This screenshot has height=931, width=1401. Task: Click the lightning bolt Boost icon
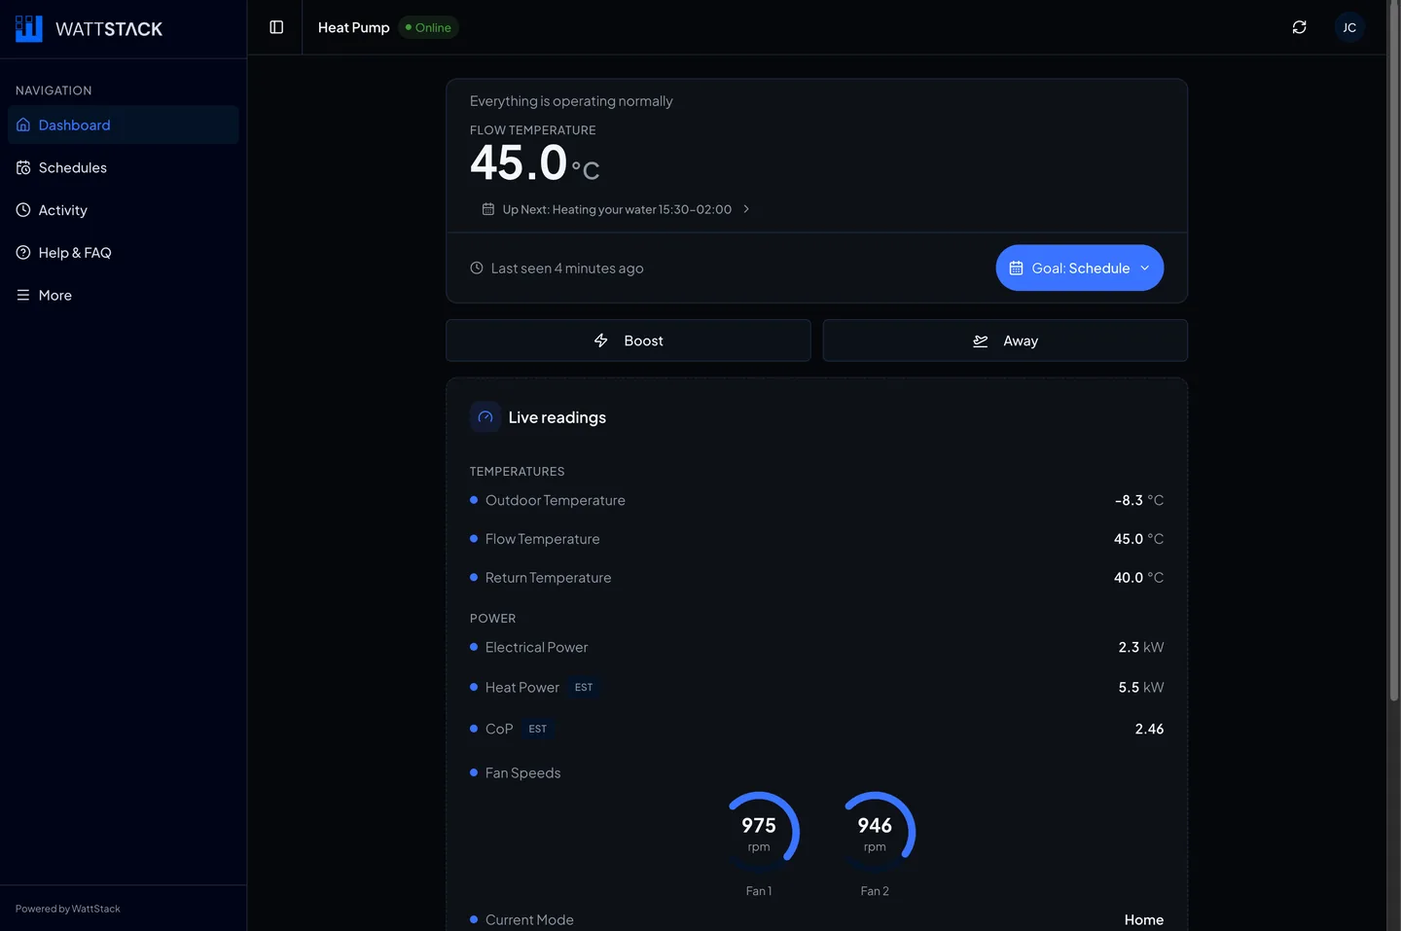point(601,340)
